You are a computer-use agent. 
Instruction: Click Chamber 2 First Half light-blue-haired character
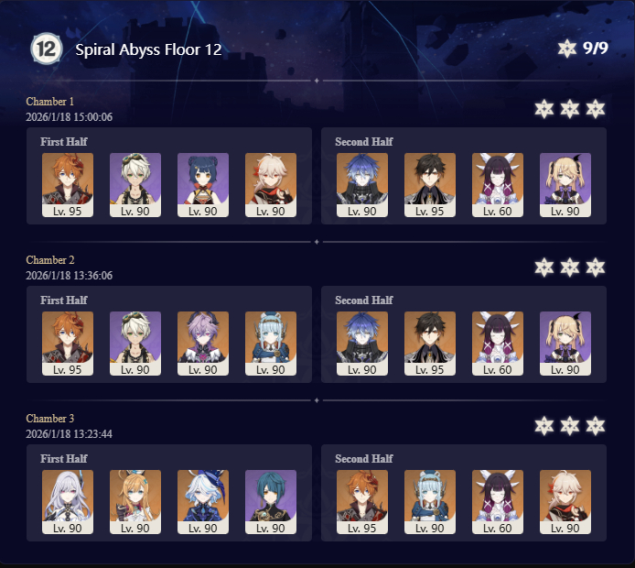(271, 344)
